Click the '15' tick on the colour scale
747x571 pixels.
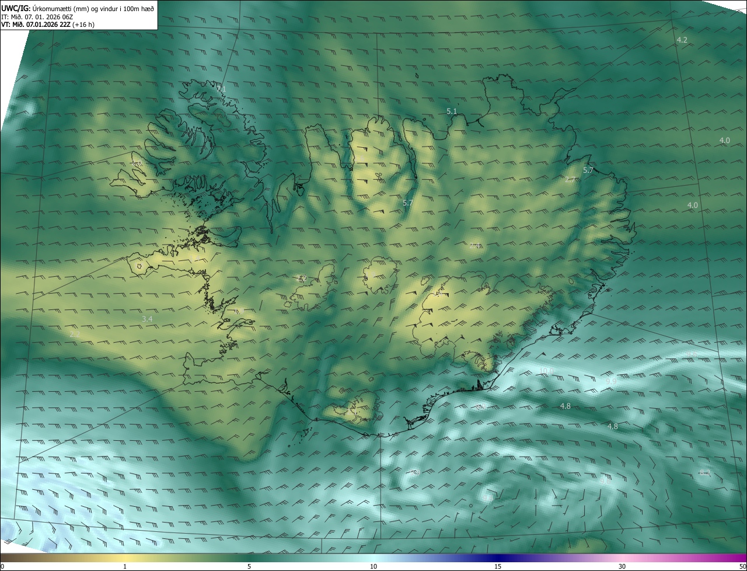coord(498,566)
